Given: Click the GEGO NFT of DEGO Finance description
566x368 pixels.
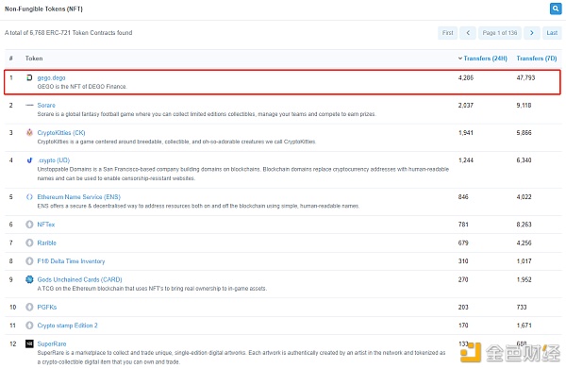Looking at the screenshot, I should 82,87.
